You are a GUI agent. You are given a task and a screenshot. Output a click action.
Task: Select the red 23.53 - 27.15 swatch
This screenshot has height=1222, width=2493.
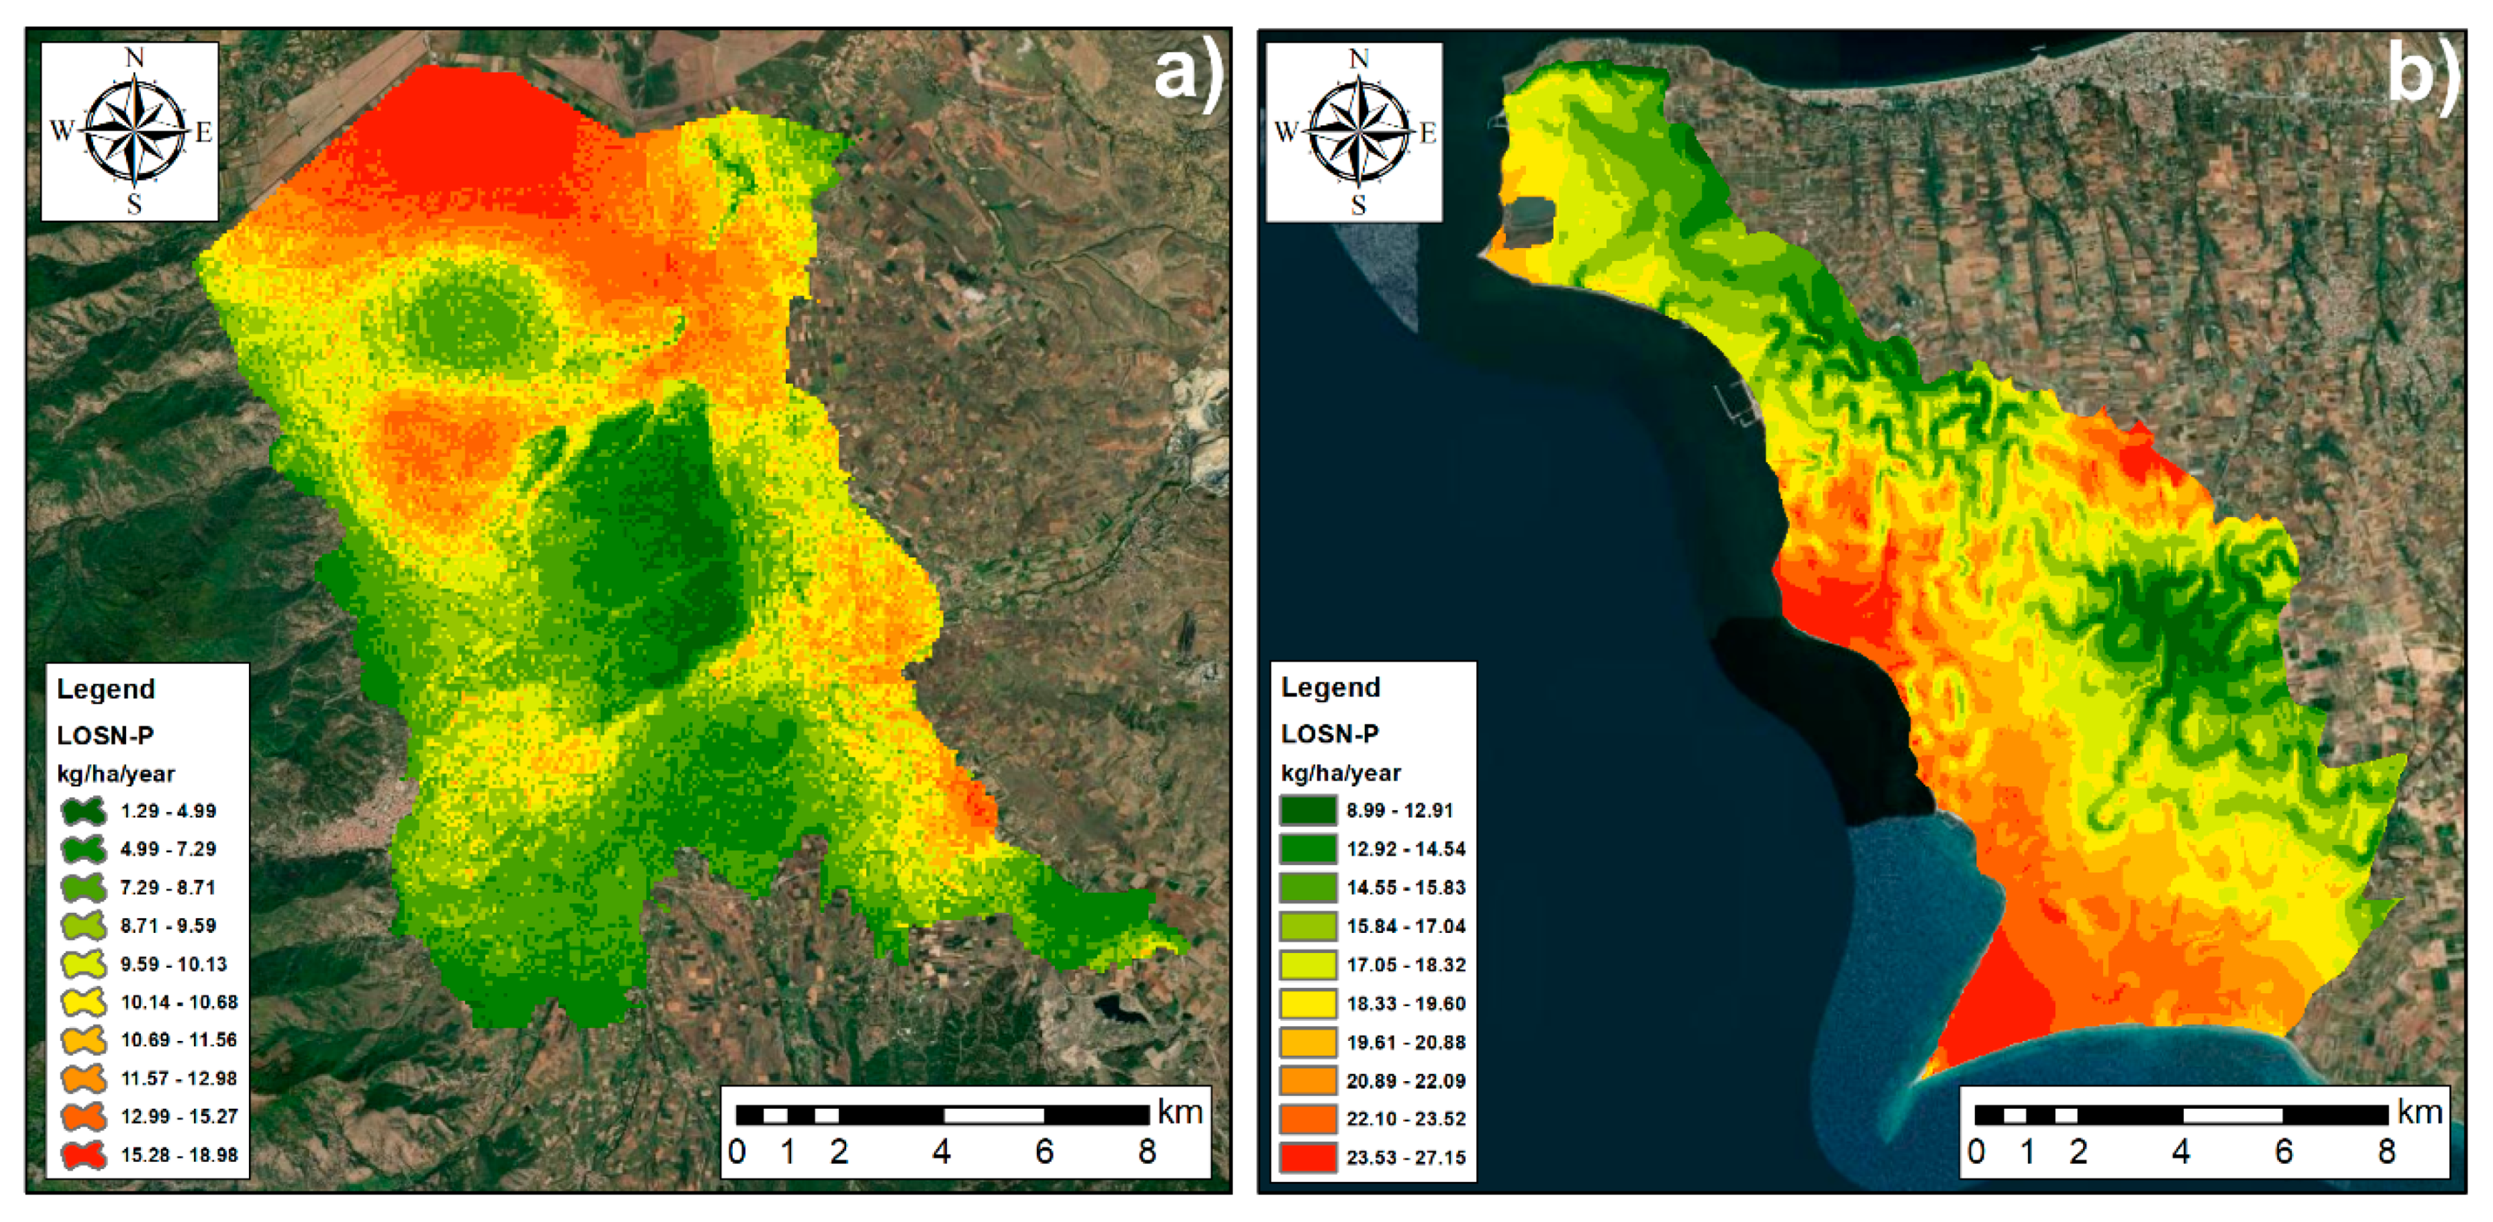point(1308,1157)
